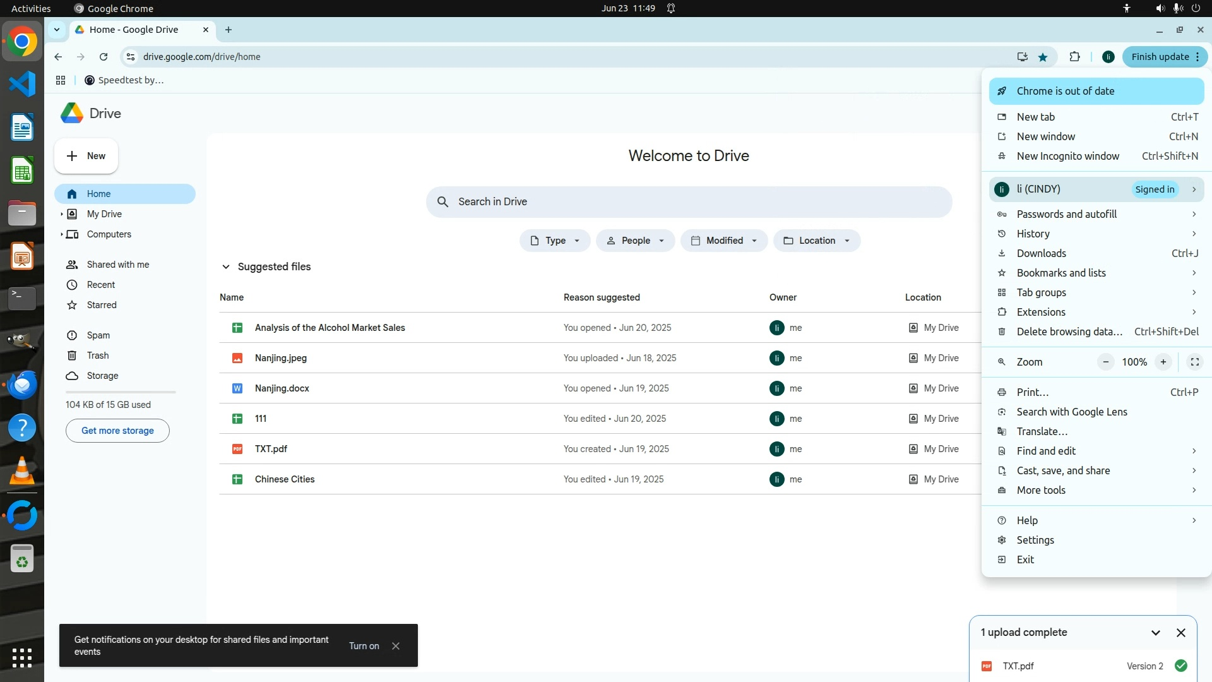
Task: Click the bookmark star icon in address bar
Action: tap(1043, 57)
